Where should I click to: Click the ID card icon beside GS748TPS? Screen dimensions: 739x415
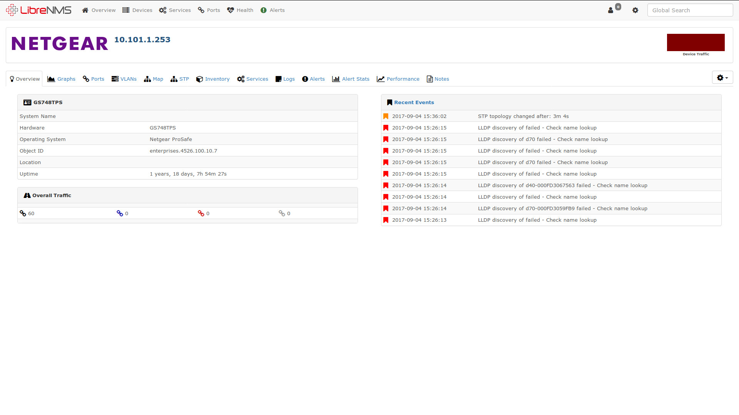click(x=27, y=103)
